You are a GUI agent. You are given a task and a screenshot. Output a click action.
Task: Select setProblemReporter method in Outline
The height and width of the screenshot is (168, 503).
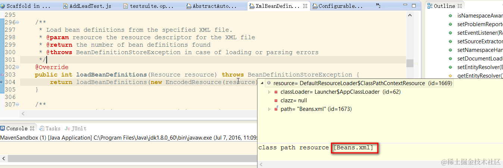click(x=480, y=24)
